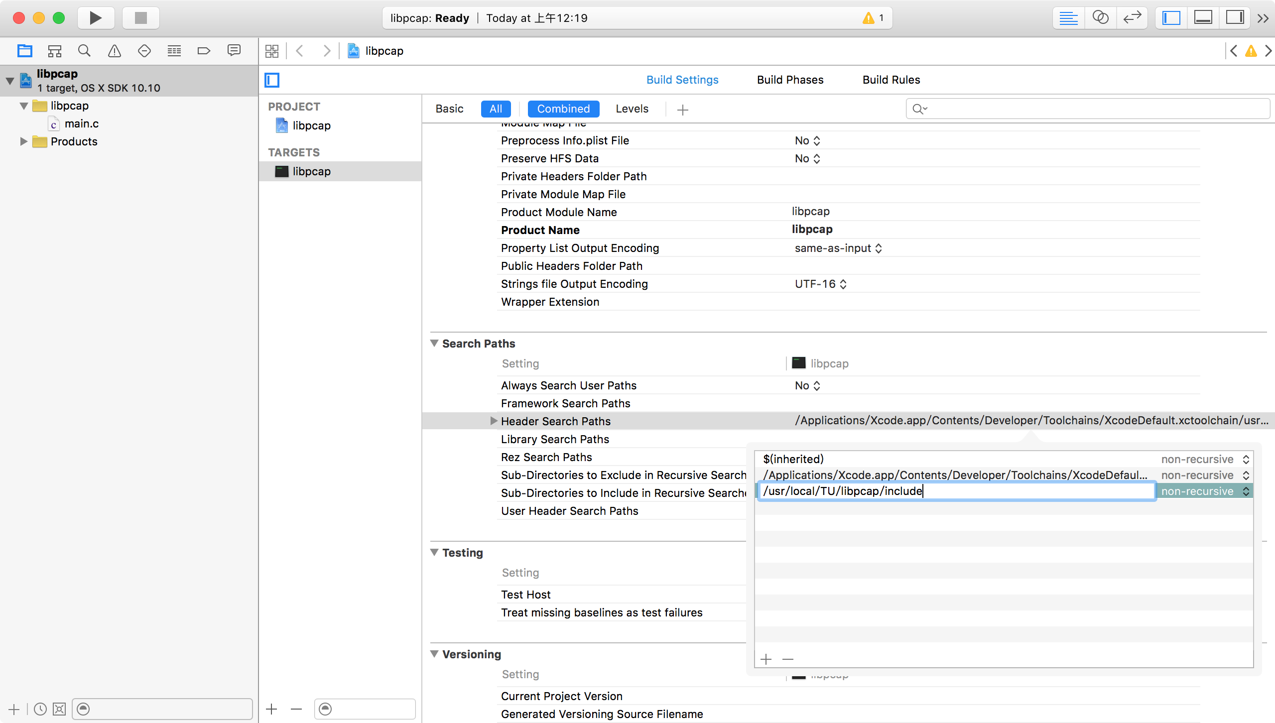This screenshot has width=1275, height=723.
Task: Click plus button in paths popup
Action: [766, 659]
